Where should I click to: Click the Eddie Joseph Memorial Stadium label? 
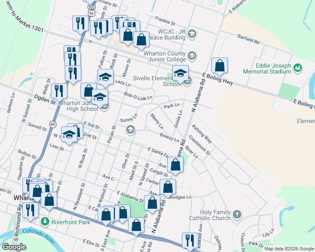267,68
